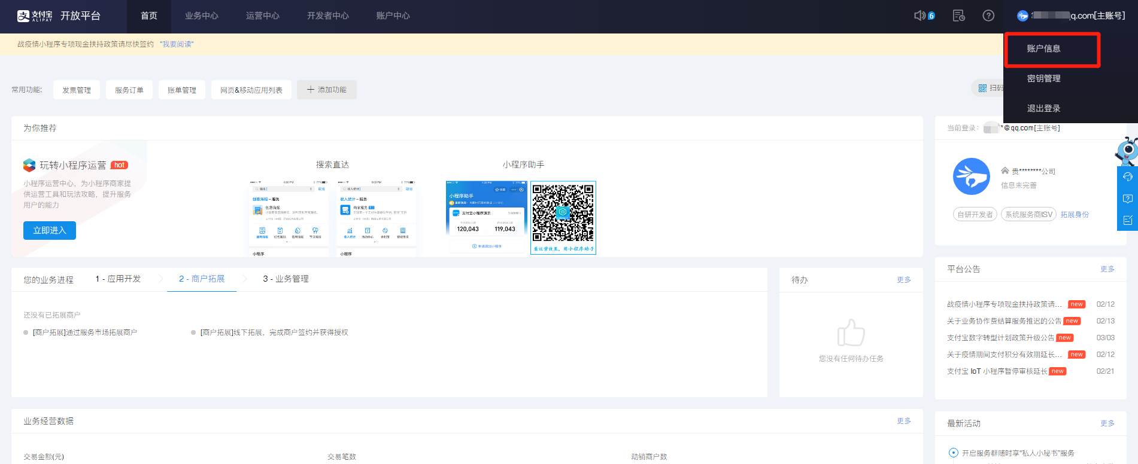Click the 立即进入 button
Image resolution: width=1138 pixels, height=464 pixels.
point(50,230)
